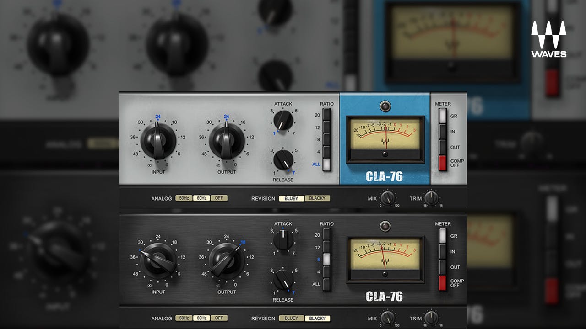Click the Blacky unit RELEASE knob

(283, 280)
